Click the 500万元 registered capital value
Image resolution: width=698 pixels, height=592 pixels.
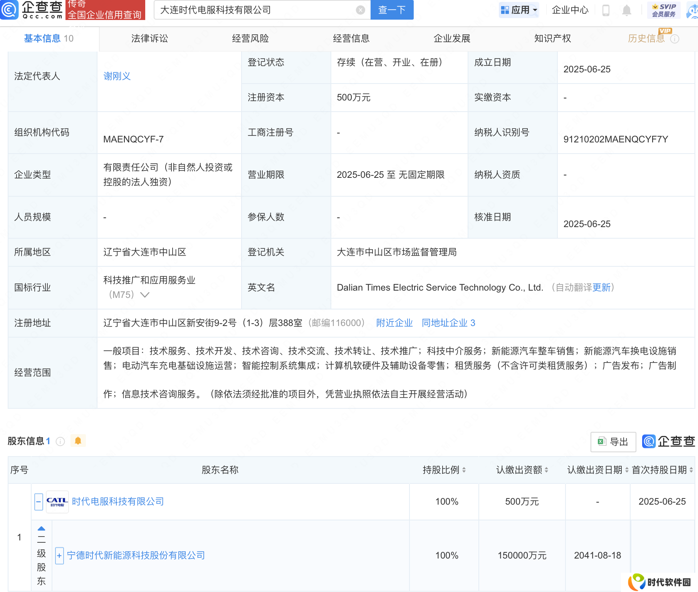click(x=354, y=97)
